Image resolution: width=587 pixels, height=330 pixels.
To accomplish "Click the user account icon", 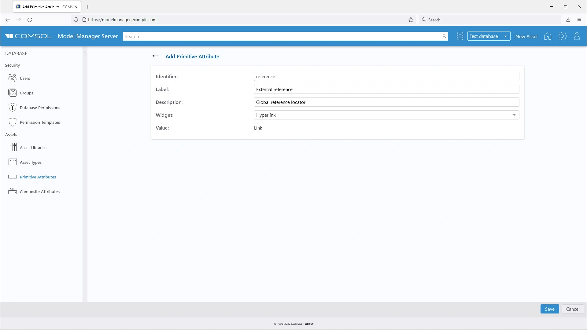I will (577, 36).
